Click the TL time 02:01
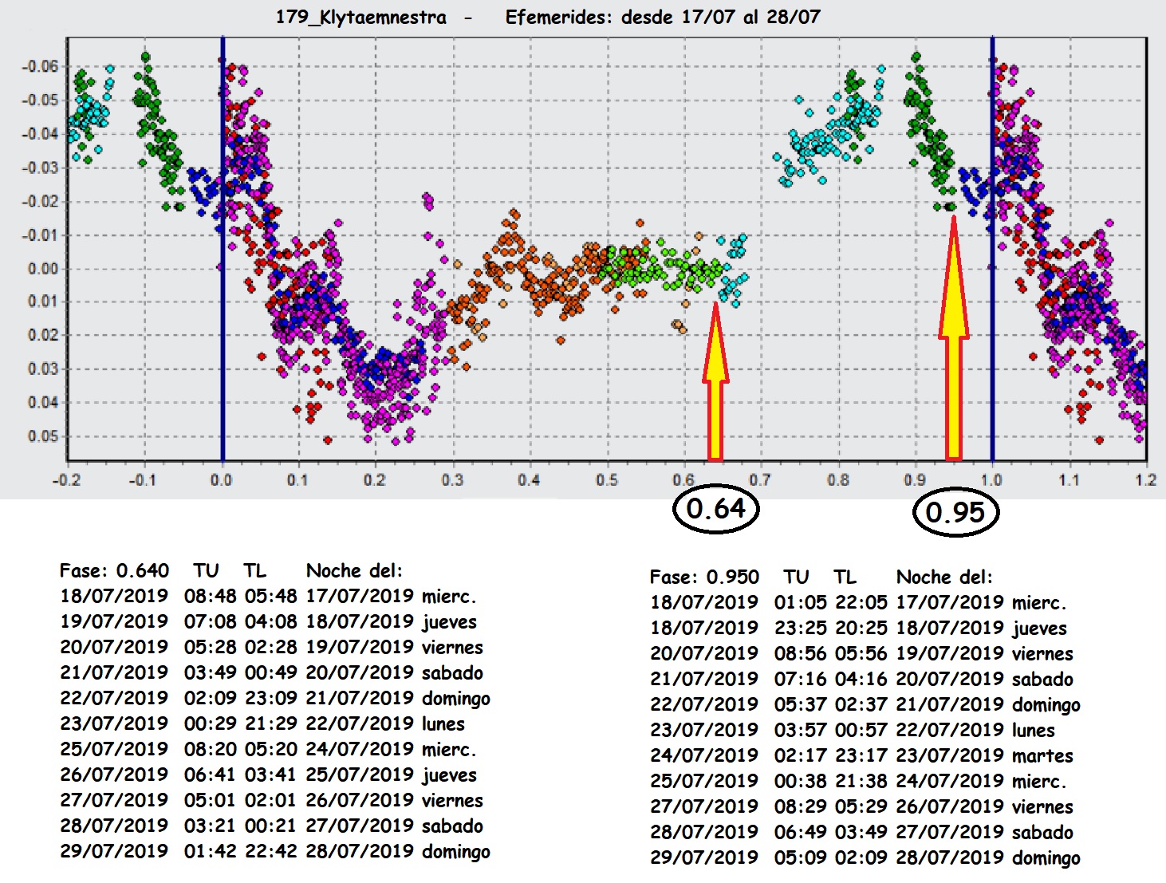 (x=271, y=801)
